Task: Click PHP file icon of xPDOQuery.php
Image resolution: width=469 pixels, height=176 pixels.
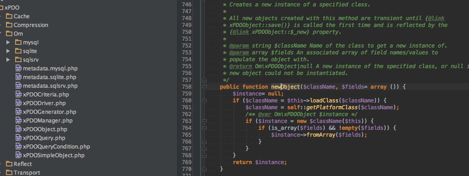Action: [18, 138]
